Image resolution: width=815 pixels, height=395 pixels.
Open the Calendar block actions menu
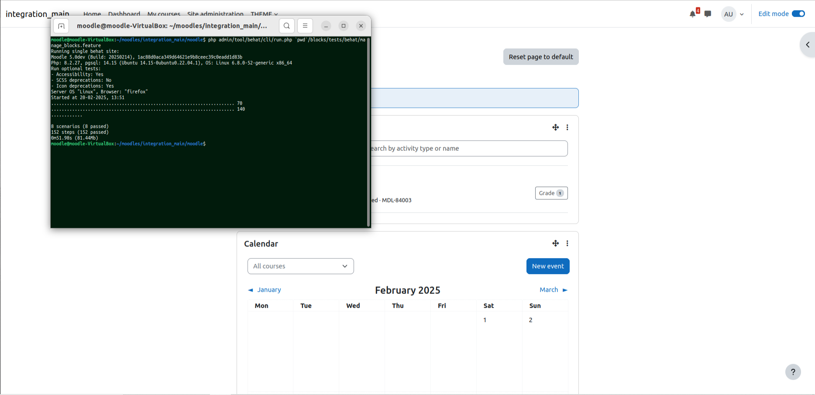click(x=567, y=243)
